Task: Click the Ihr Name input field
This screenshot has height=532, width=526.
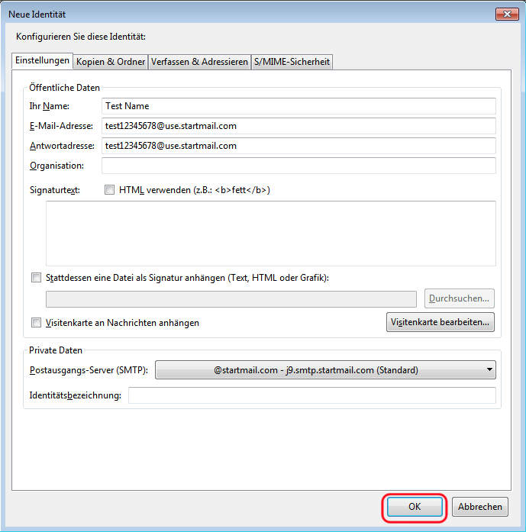Action: point(298,106)
